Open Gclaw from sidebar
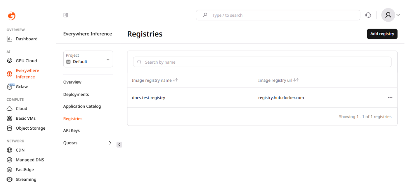 pyautogui.click(x=22, y=87)
